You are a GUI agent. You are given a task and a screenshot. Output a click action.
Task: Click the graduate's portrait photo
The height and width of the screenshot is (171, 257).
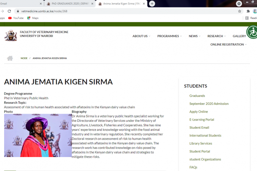point(38,136)
